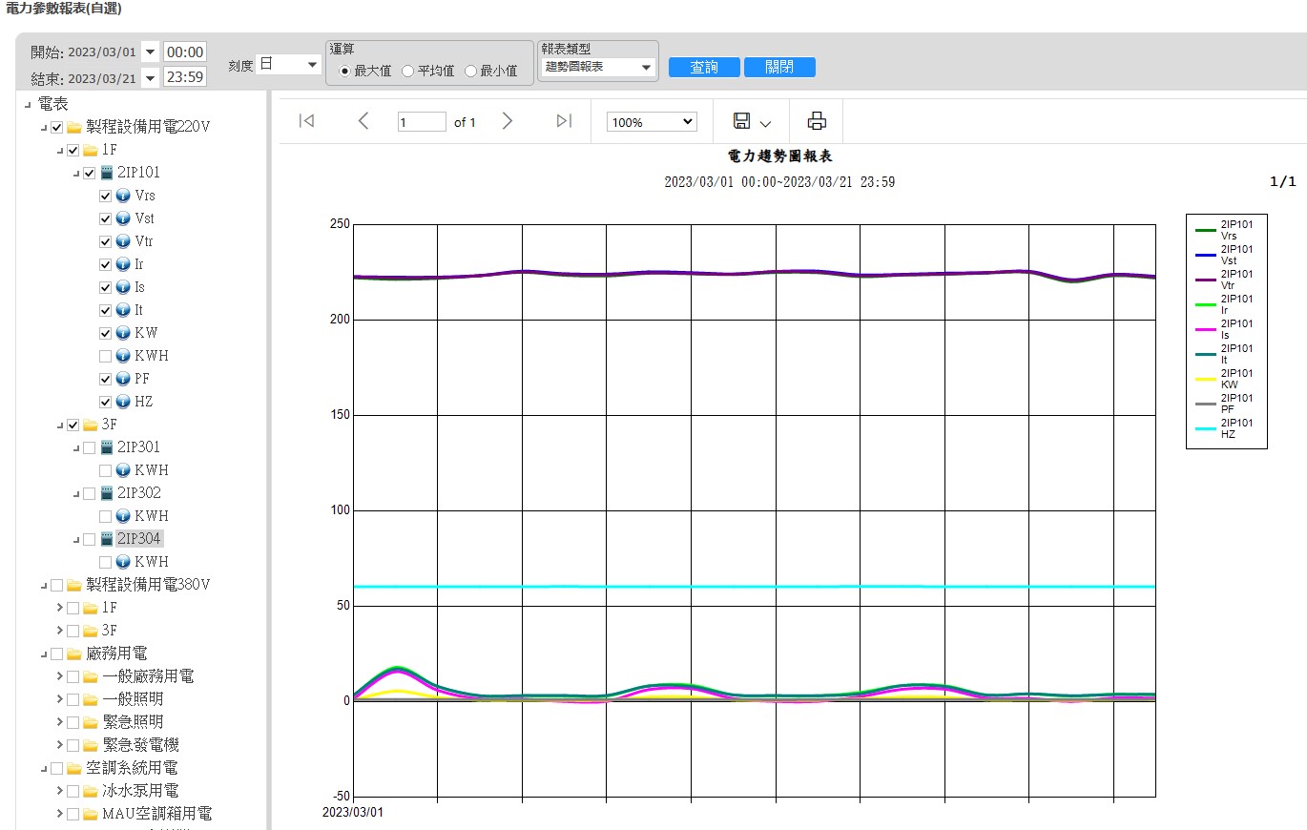Click folder icon of 冰水泵用電
The width and height of the screenshot is (1307, 830).
pos(91,791)
